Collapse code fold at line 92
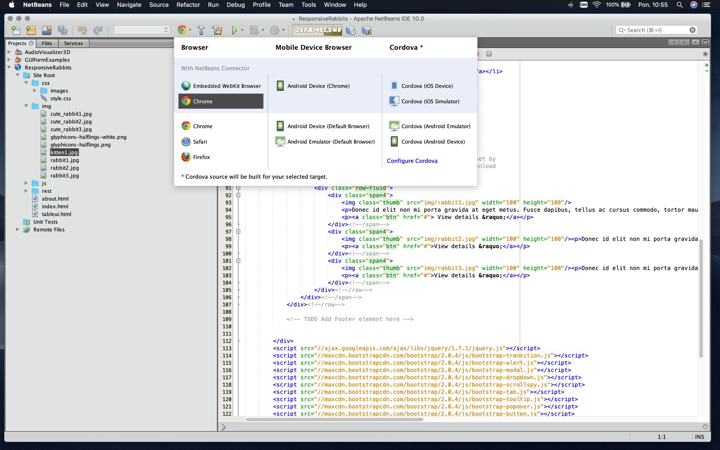720x450 pixels. coord(238,195)
